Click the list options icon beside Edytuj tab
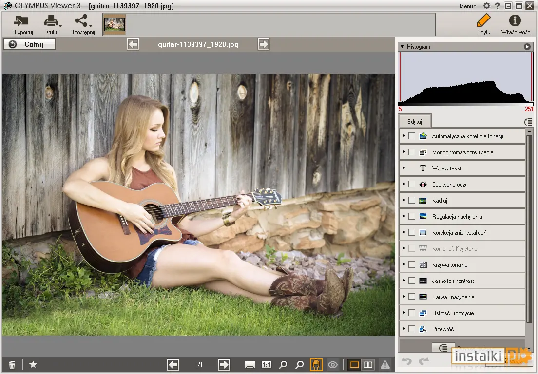 coord(528,122)
